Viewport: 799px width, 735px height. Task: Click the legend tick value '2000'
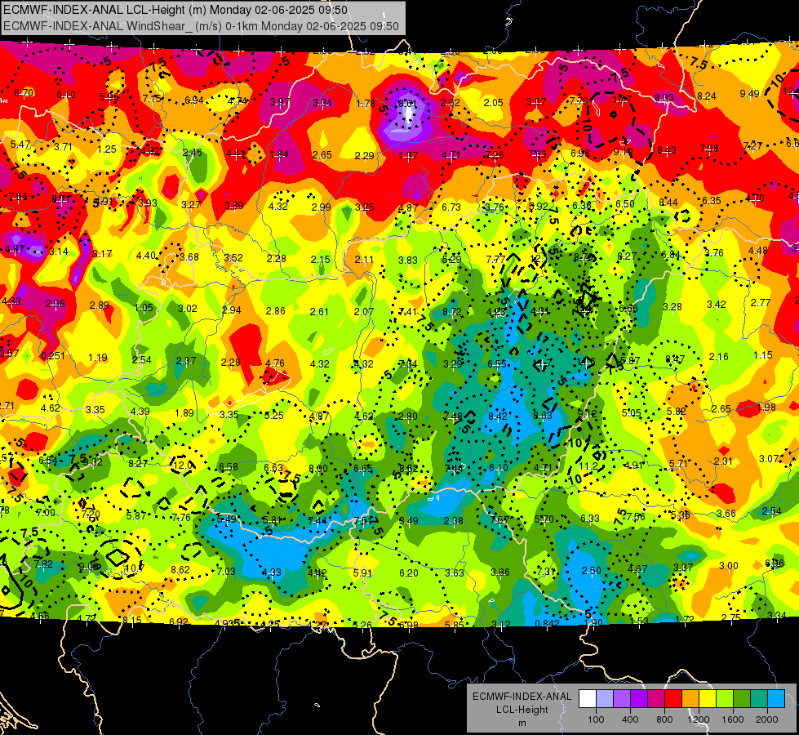[x=766, y=719]
